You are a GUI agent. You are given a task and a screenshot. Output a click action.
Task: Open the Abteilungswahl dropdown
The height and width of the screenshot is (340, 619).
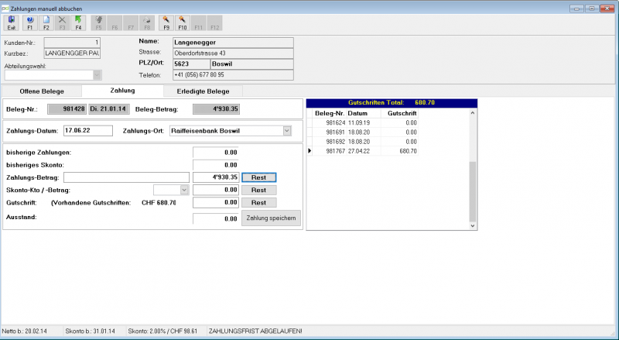tap(97, 74)
